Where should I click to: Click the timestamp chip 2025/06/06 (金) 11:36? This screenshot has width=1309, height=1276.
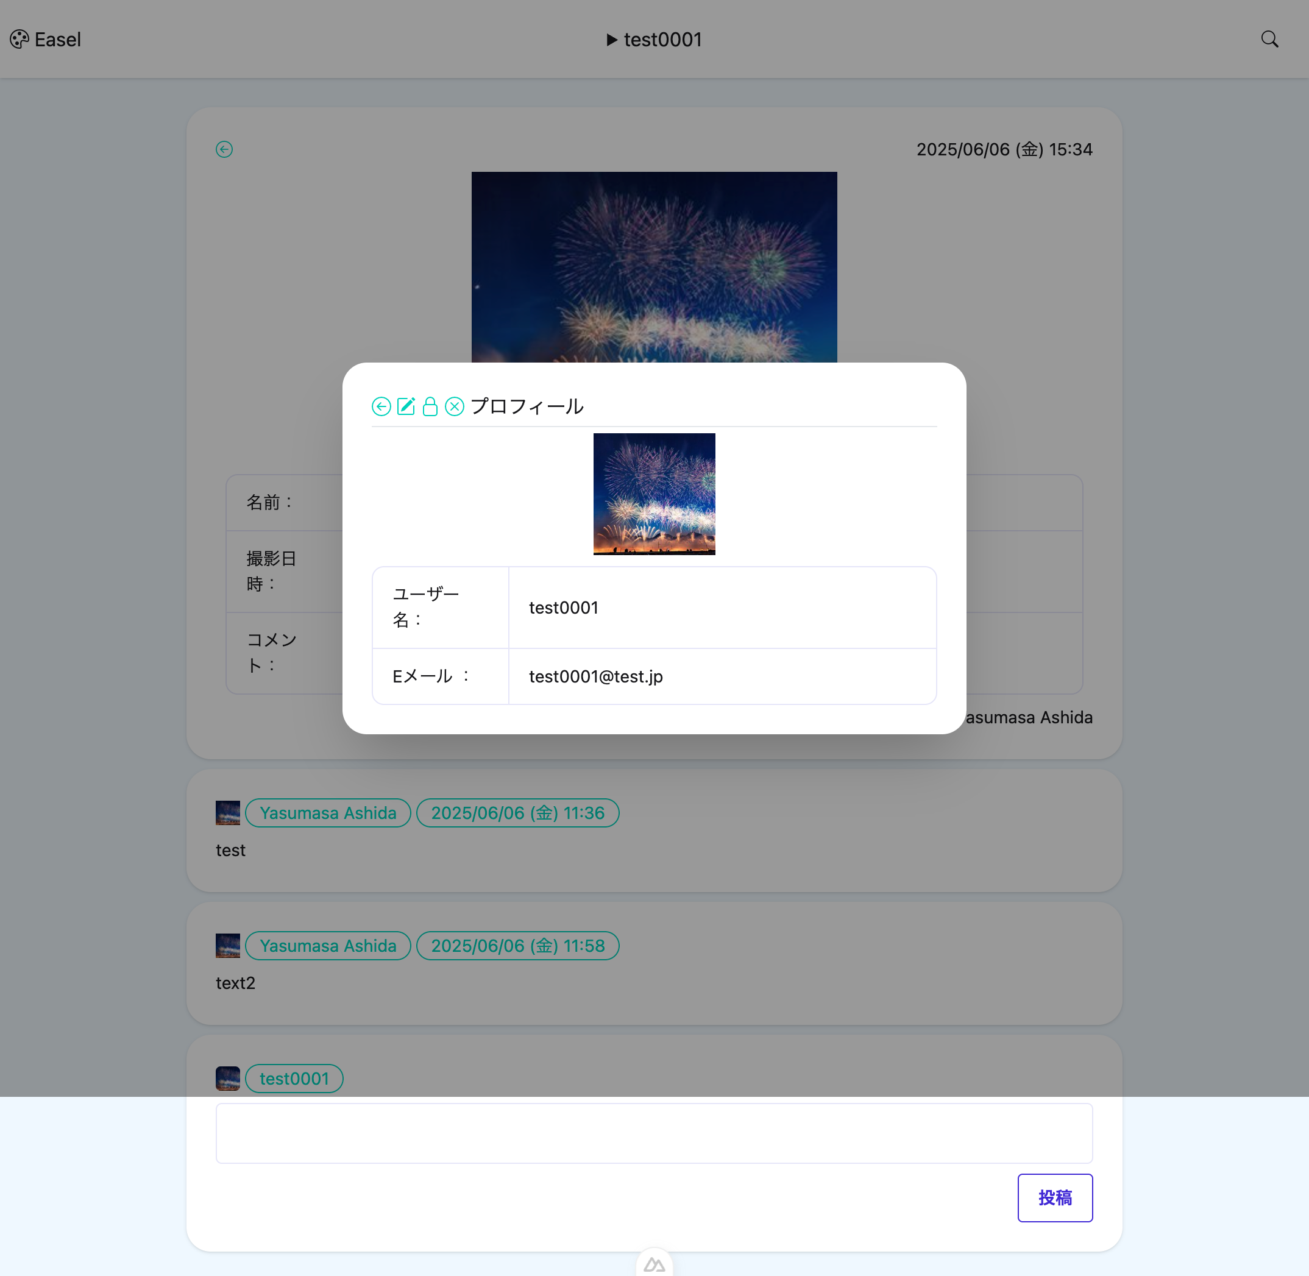[517, 812]
